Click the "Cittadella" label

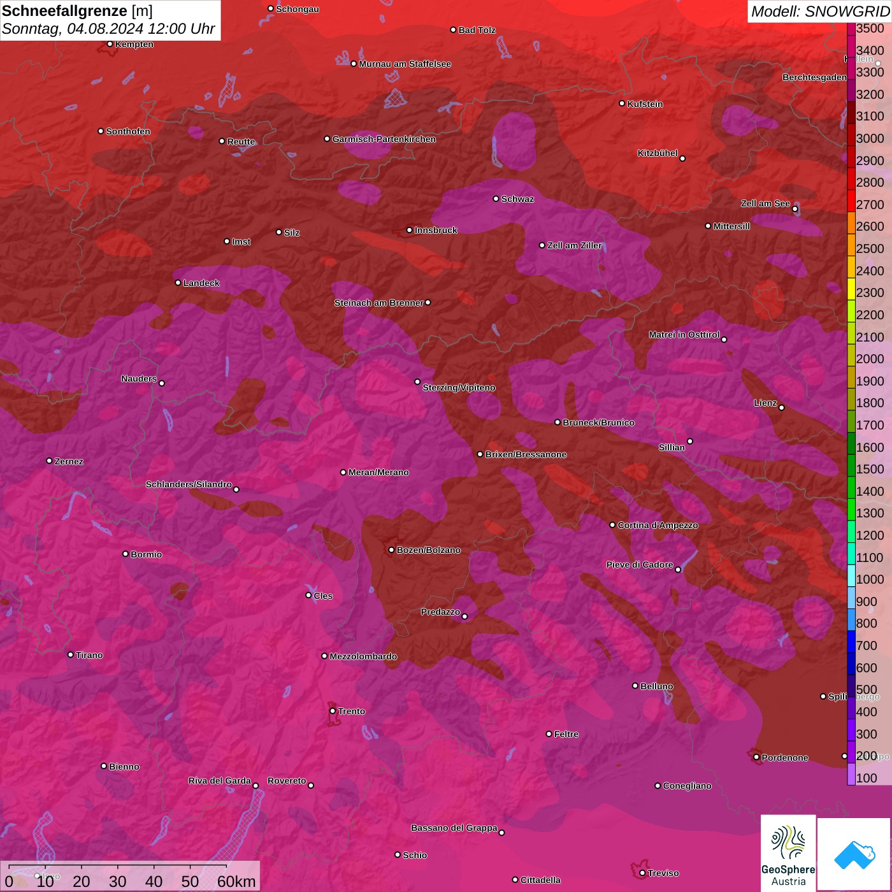point(541,880)
